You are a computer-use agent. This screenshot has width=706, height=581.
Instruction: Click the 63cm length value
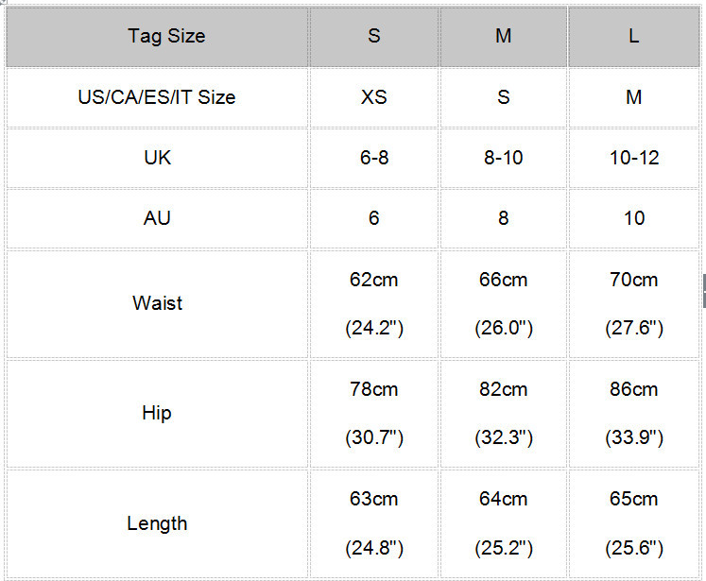tap(374, 499)
